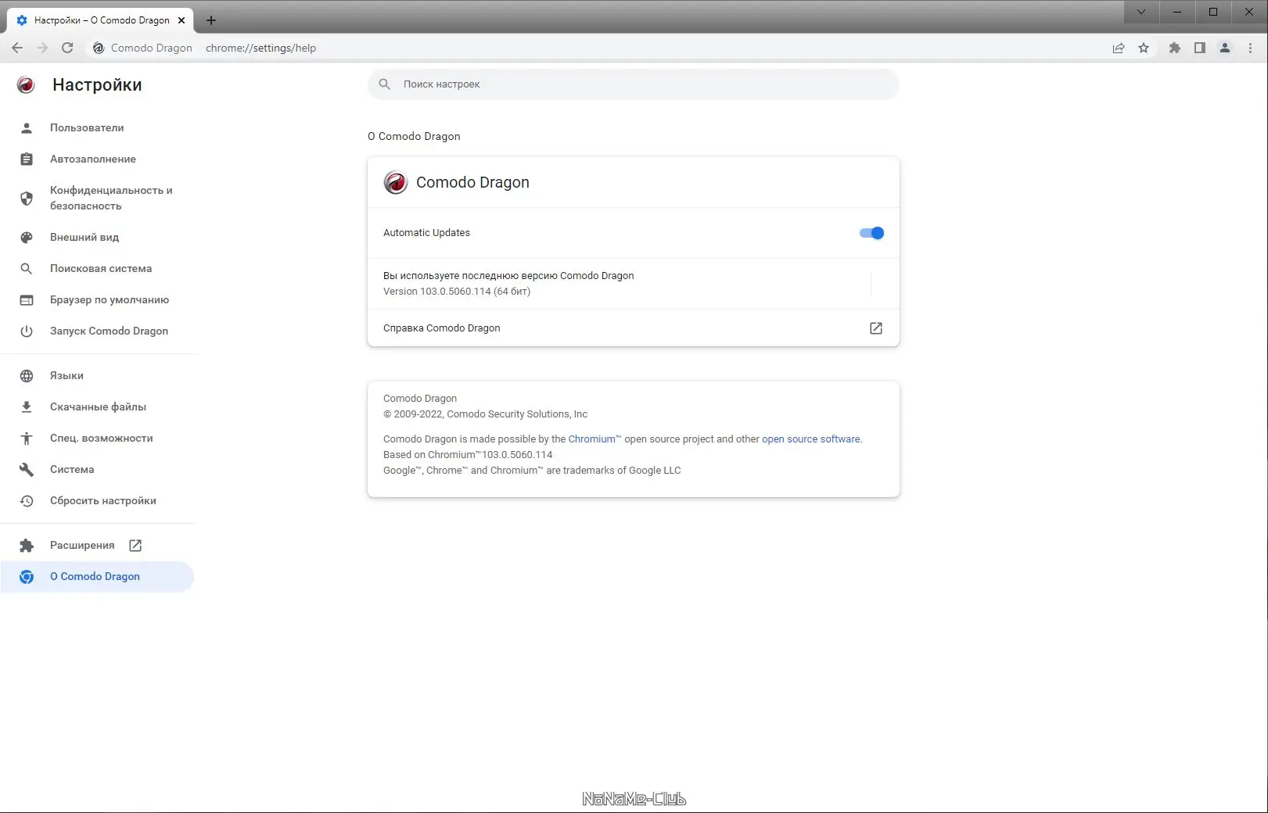Click the address bar URL chrome://settings/help
The width and height of the screenshot is (1268, 813).
[x=260, y=48]
